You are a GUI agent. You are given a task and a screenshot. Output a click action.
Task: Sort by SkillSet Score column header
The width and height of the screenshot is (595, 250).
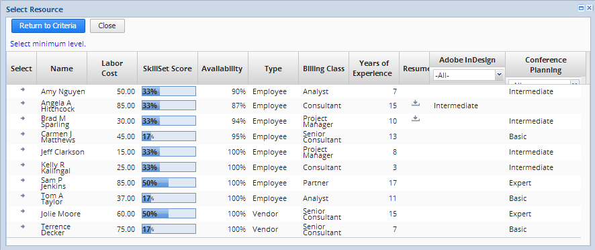tap(167, 69)
